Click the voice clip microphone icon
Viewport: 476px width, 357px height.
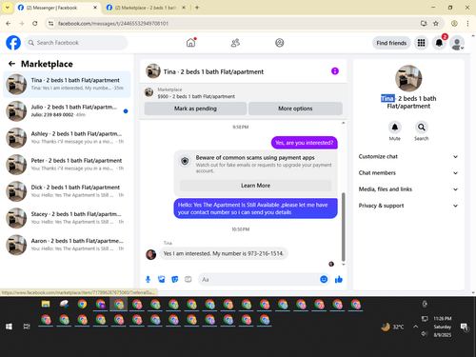[x=148, y=279]
